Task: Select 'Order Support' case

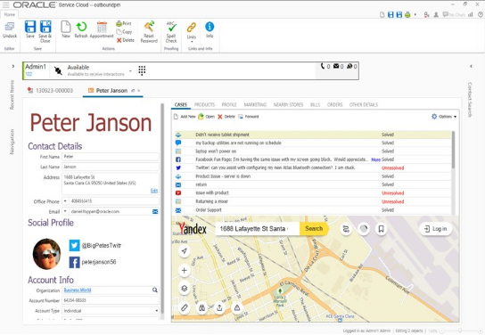Action: 312,210
